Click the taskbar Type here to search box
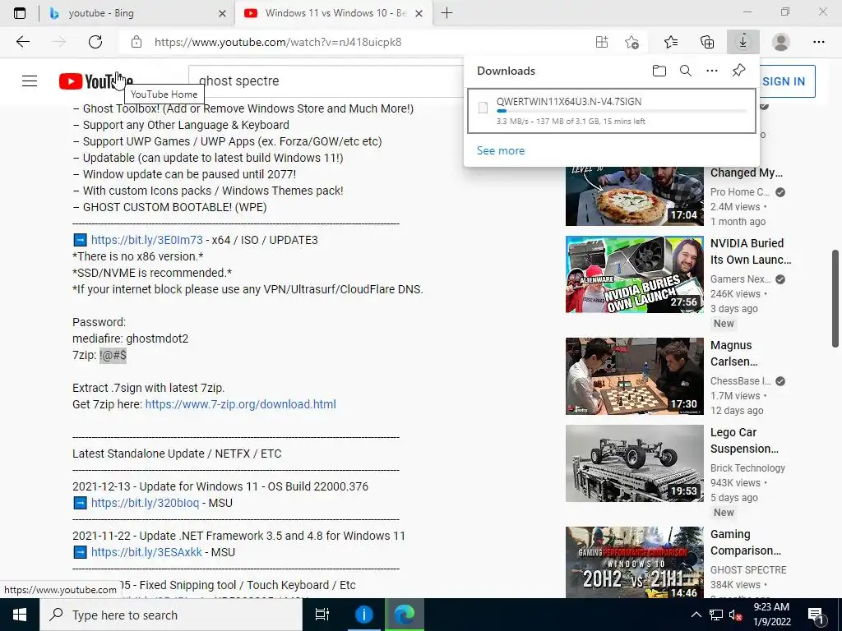The width and height of the screenshot is (842, 631). [x=171, y=615]
